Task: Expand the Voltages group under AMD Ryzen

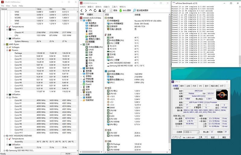Action: 7,47
